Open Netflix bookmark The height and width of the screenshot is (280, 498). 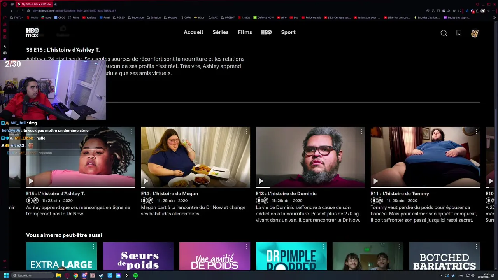[x=32, y=17]
